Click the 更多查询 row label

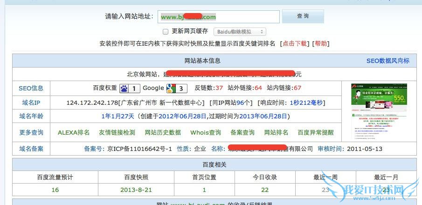click(31, 133)
